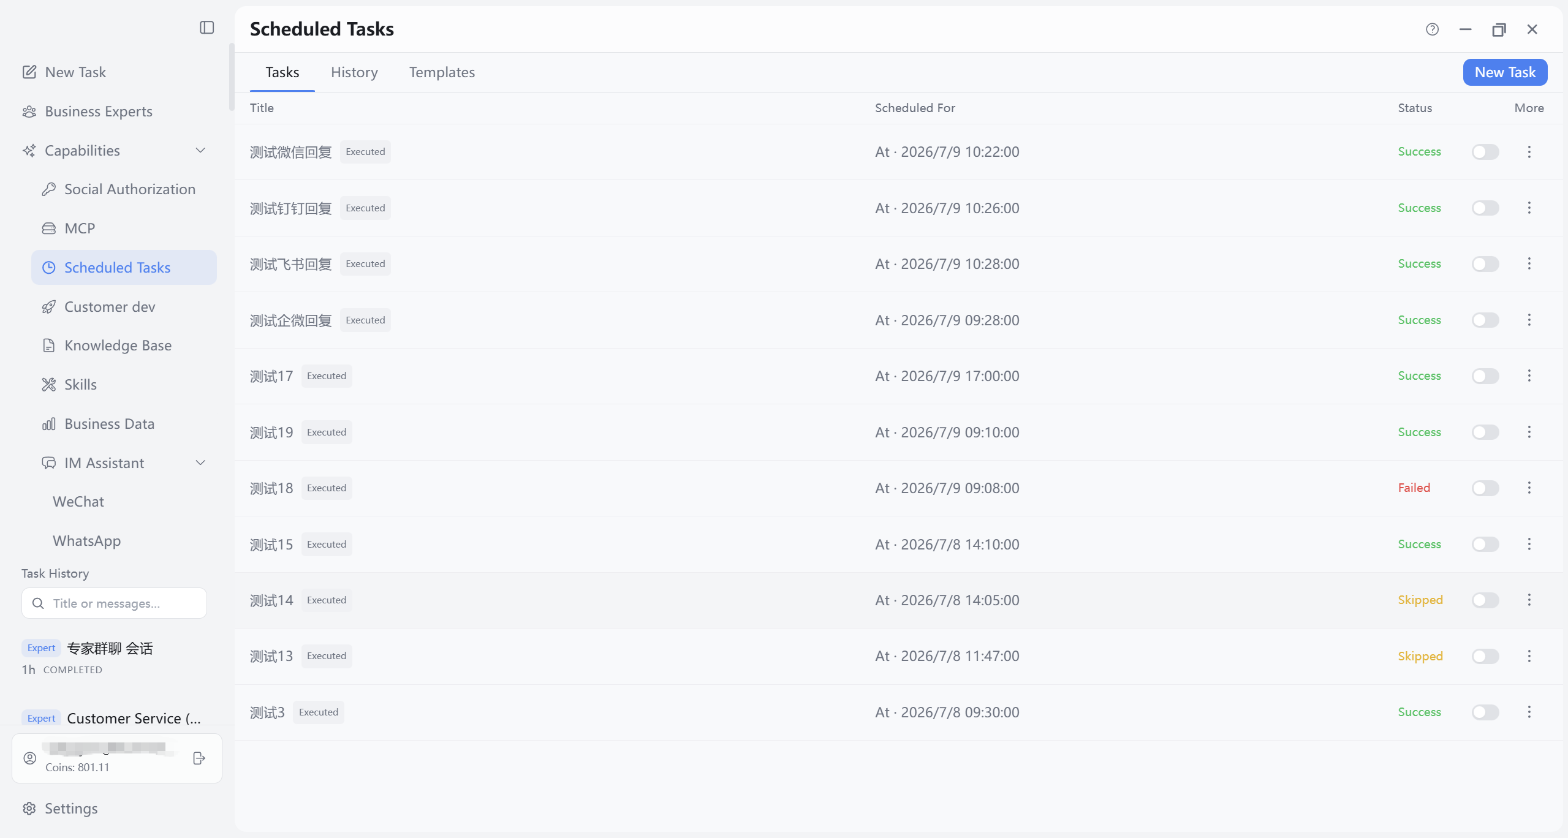This screenshot has width=1568, height=838.
Task: Open more options for 测试钉钉回复
Action: 1529,208
